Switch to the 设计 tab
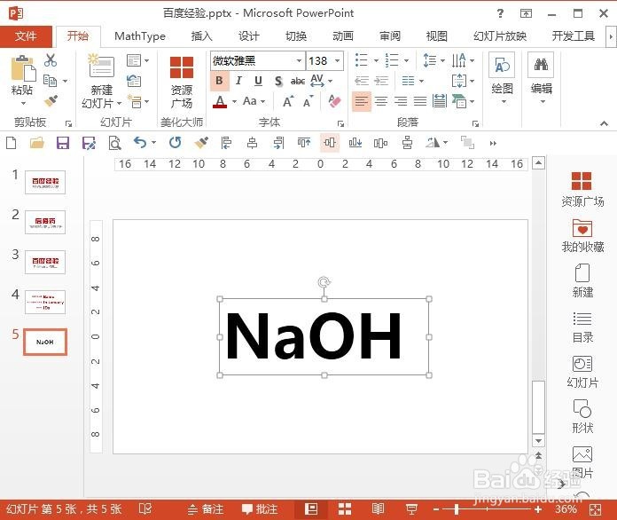The height and width of the screenshot is (520, 617). [x=249, y=36]
